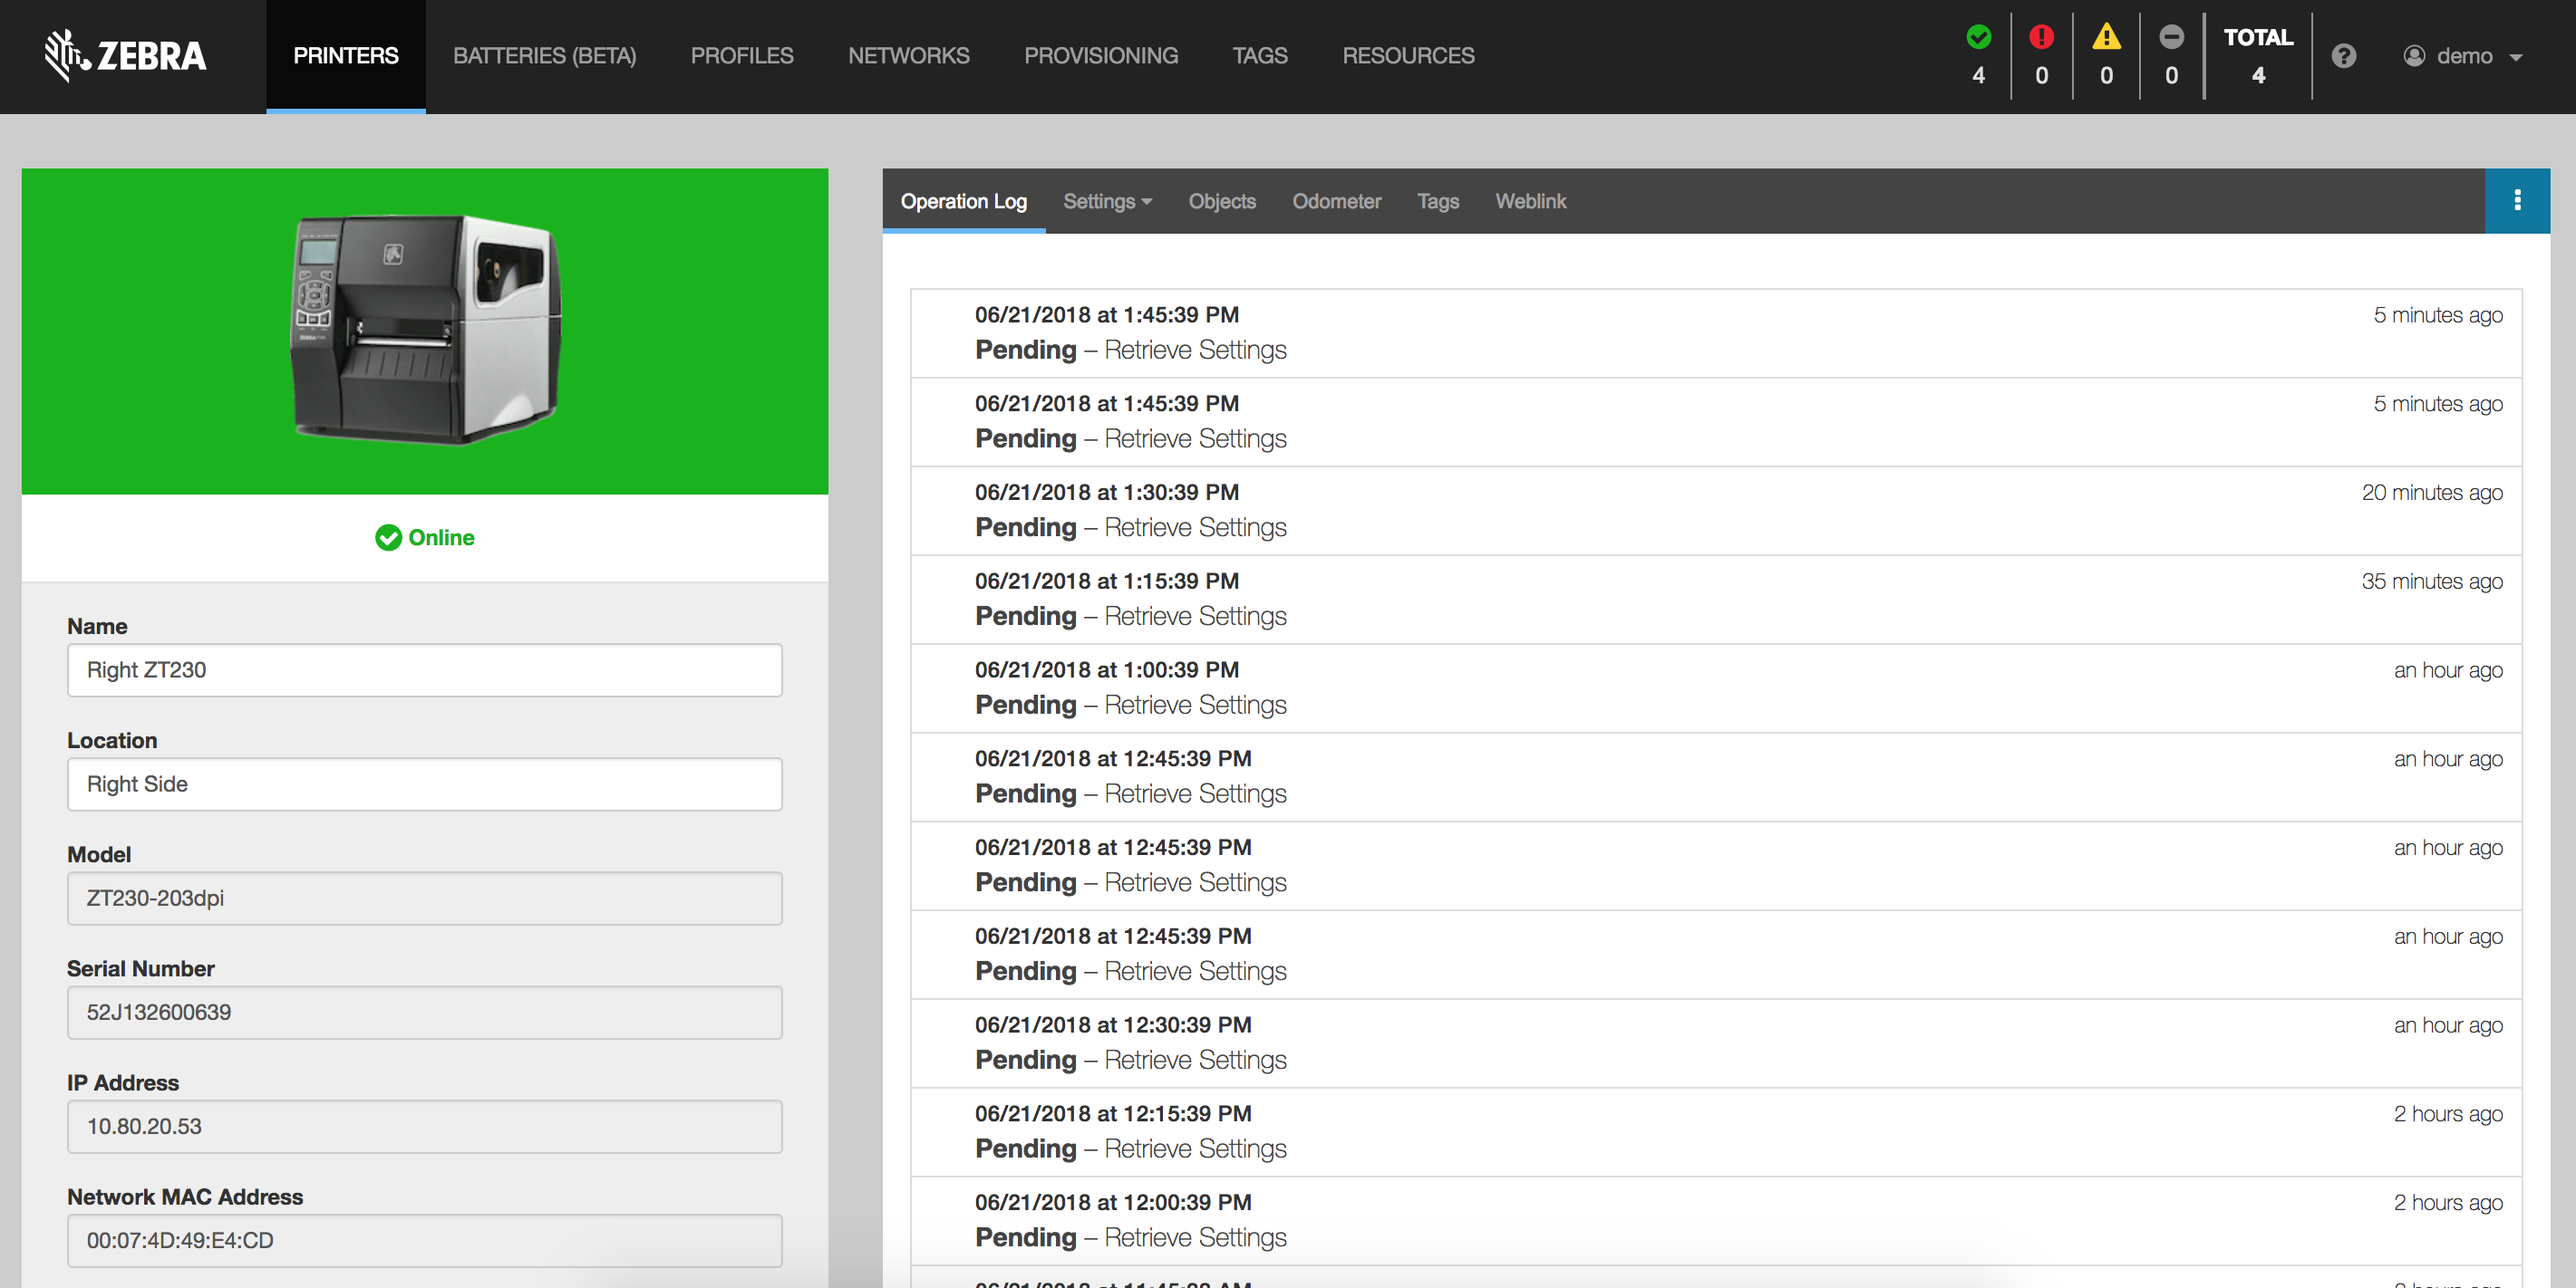Screen dimensions: 2576x1288
Task: Click the green online printers status icon
Action: pos(1978,37)
